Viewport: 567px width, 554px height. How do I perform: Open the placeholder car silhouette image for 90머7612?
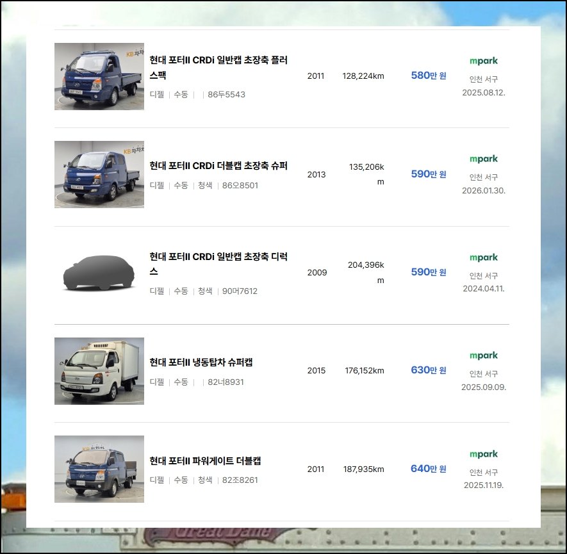click(99, 272)
